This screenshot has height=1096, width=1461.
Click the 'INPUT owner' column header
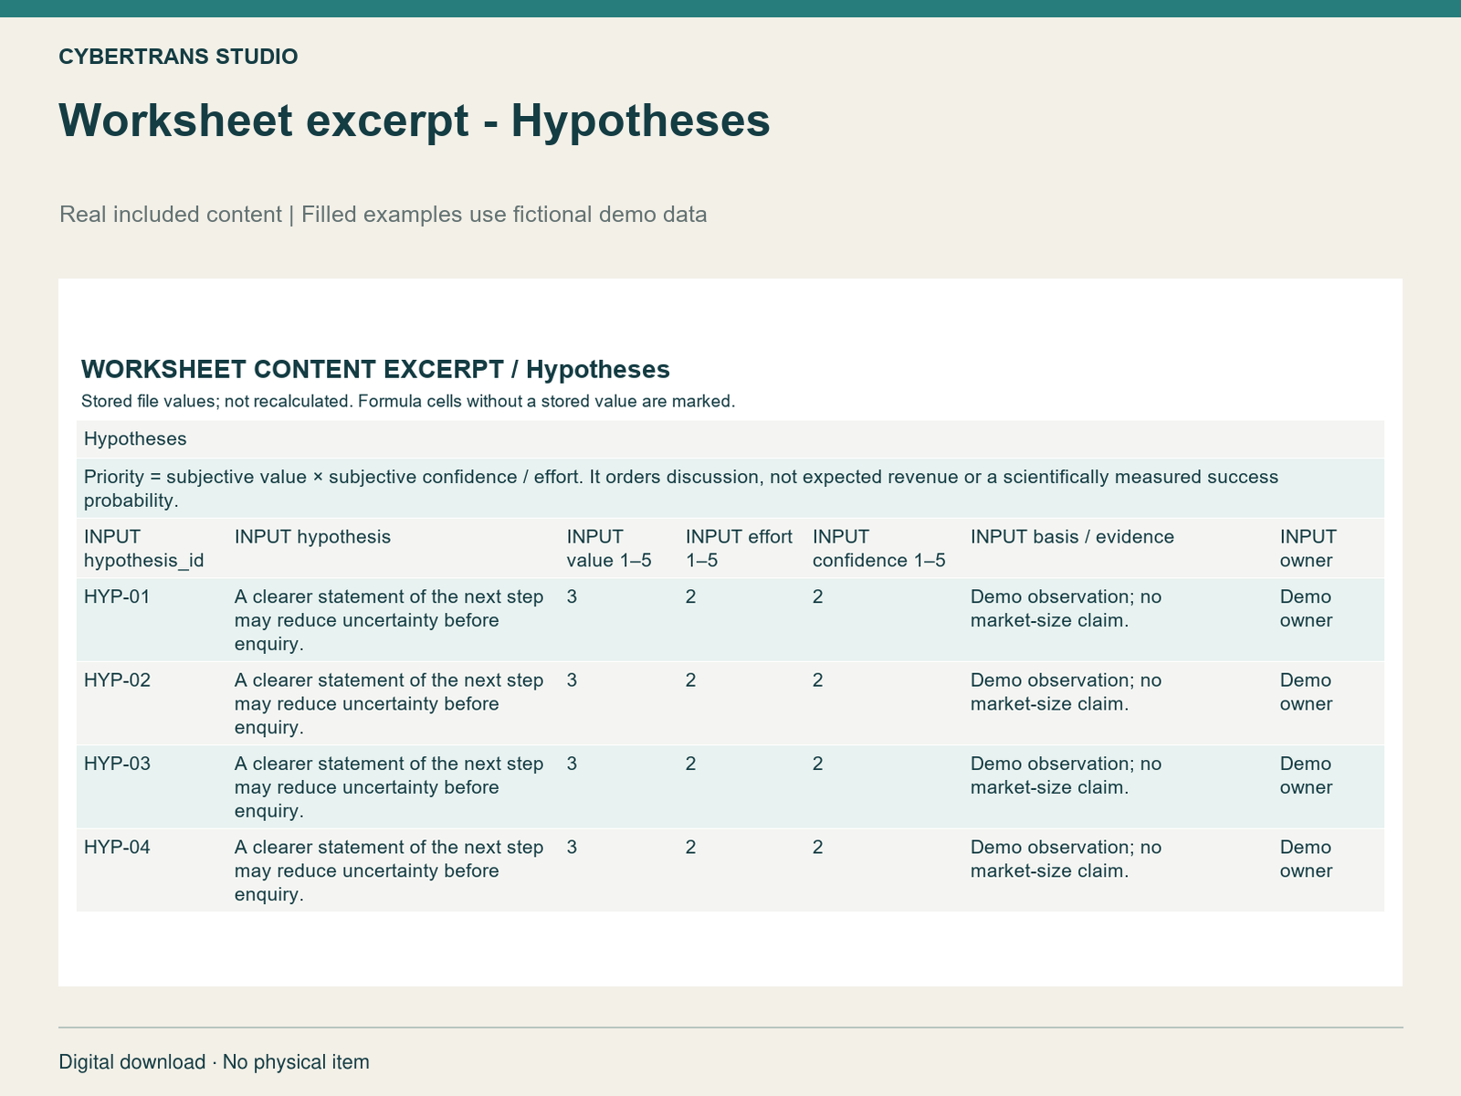tap(1309, 548)
